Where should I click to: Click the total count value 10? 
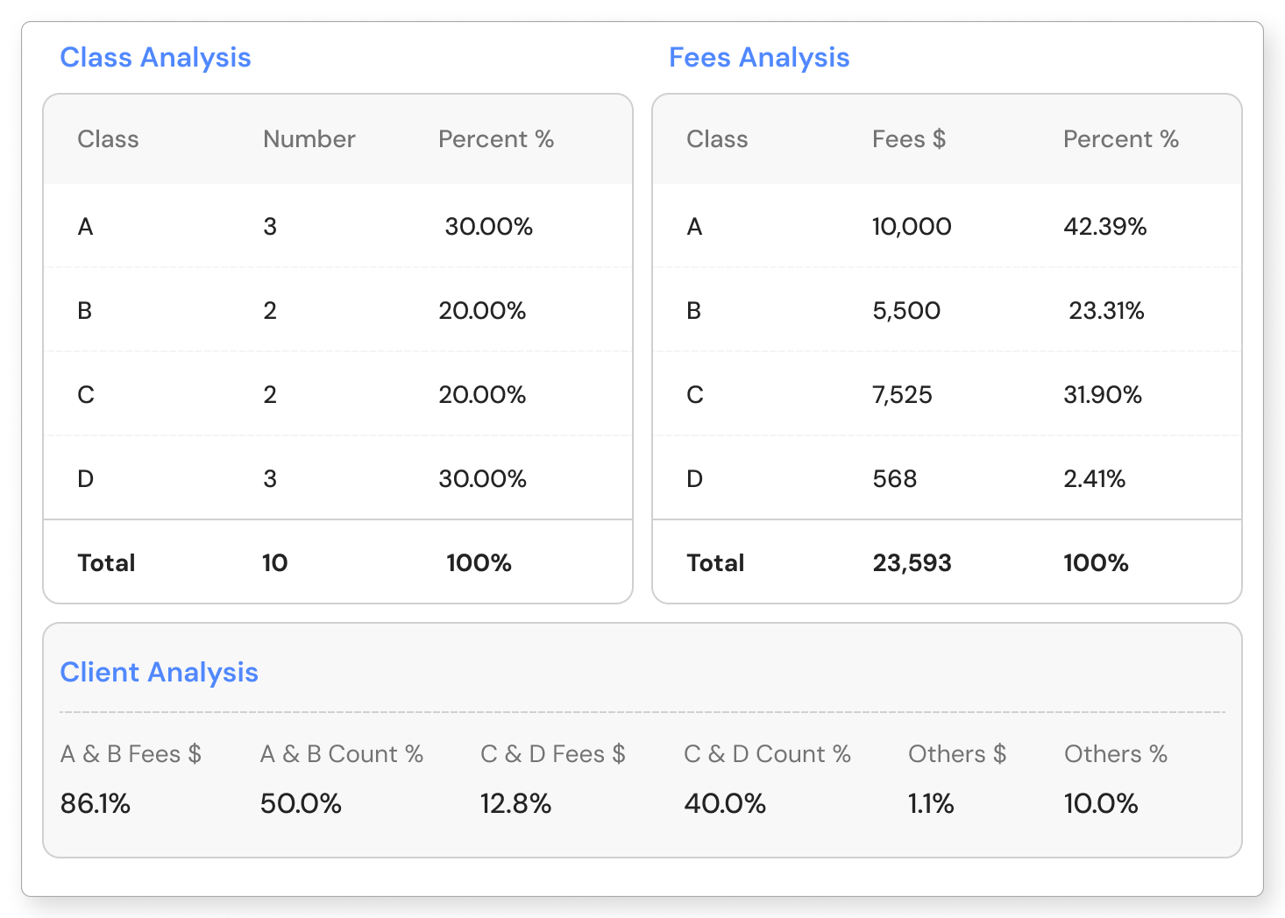274,563
